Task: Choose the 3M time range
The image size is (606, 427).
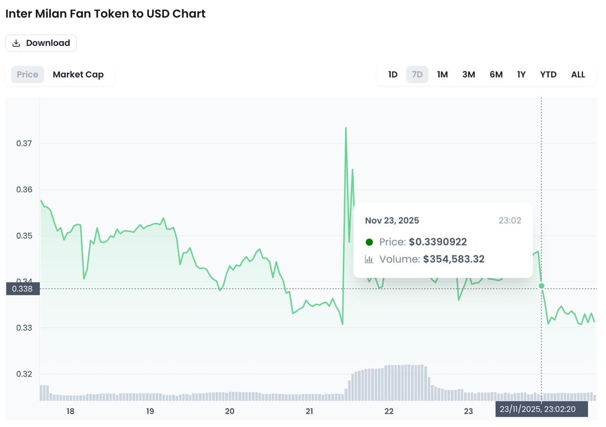Action: click(x=469, y=74)
